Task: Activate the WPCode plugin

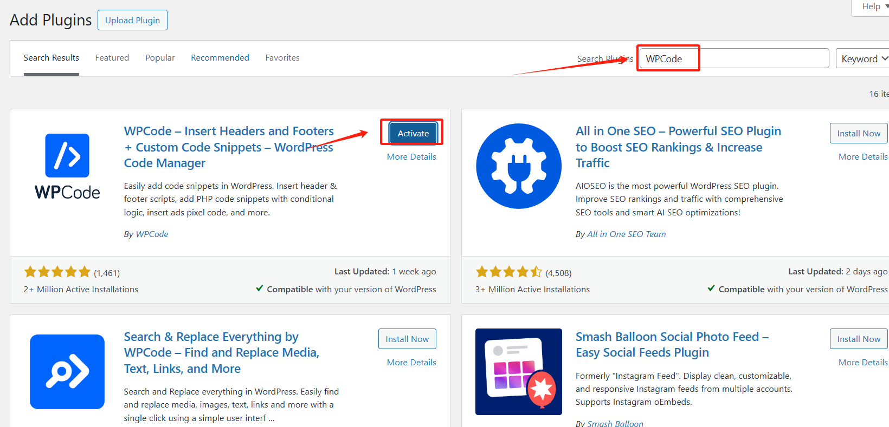Action: [x=413, y=133]
